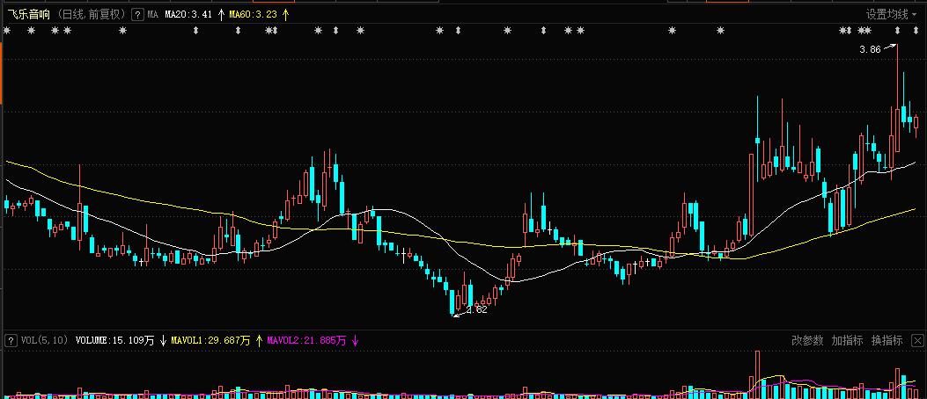Screen dimensions: 927x399
Task: Close the volume indicator panel
Action: pyautogui.click(x=917, y=341)
